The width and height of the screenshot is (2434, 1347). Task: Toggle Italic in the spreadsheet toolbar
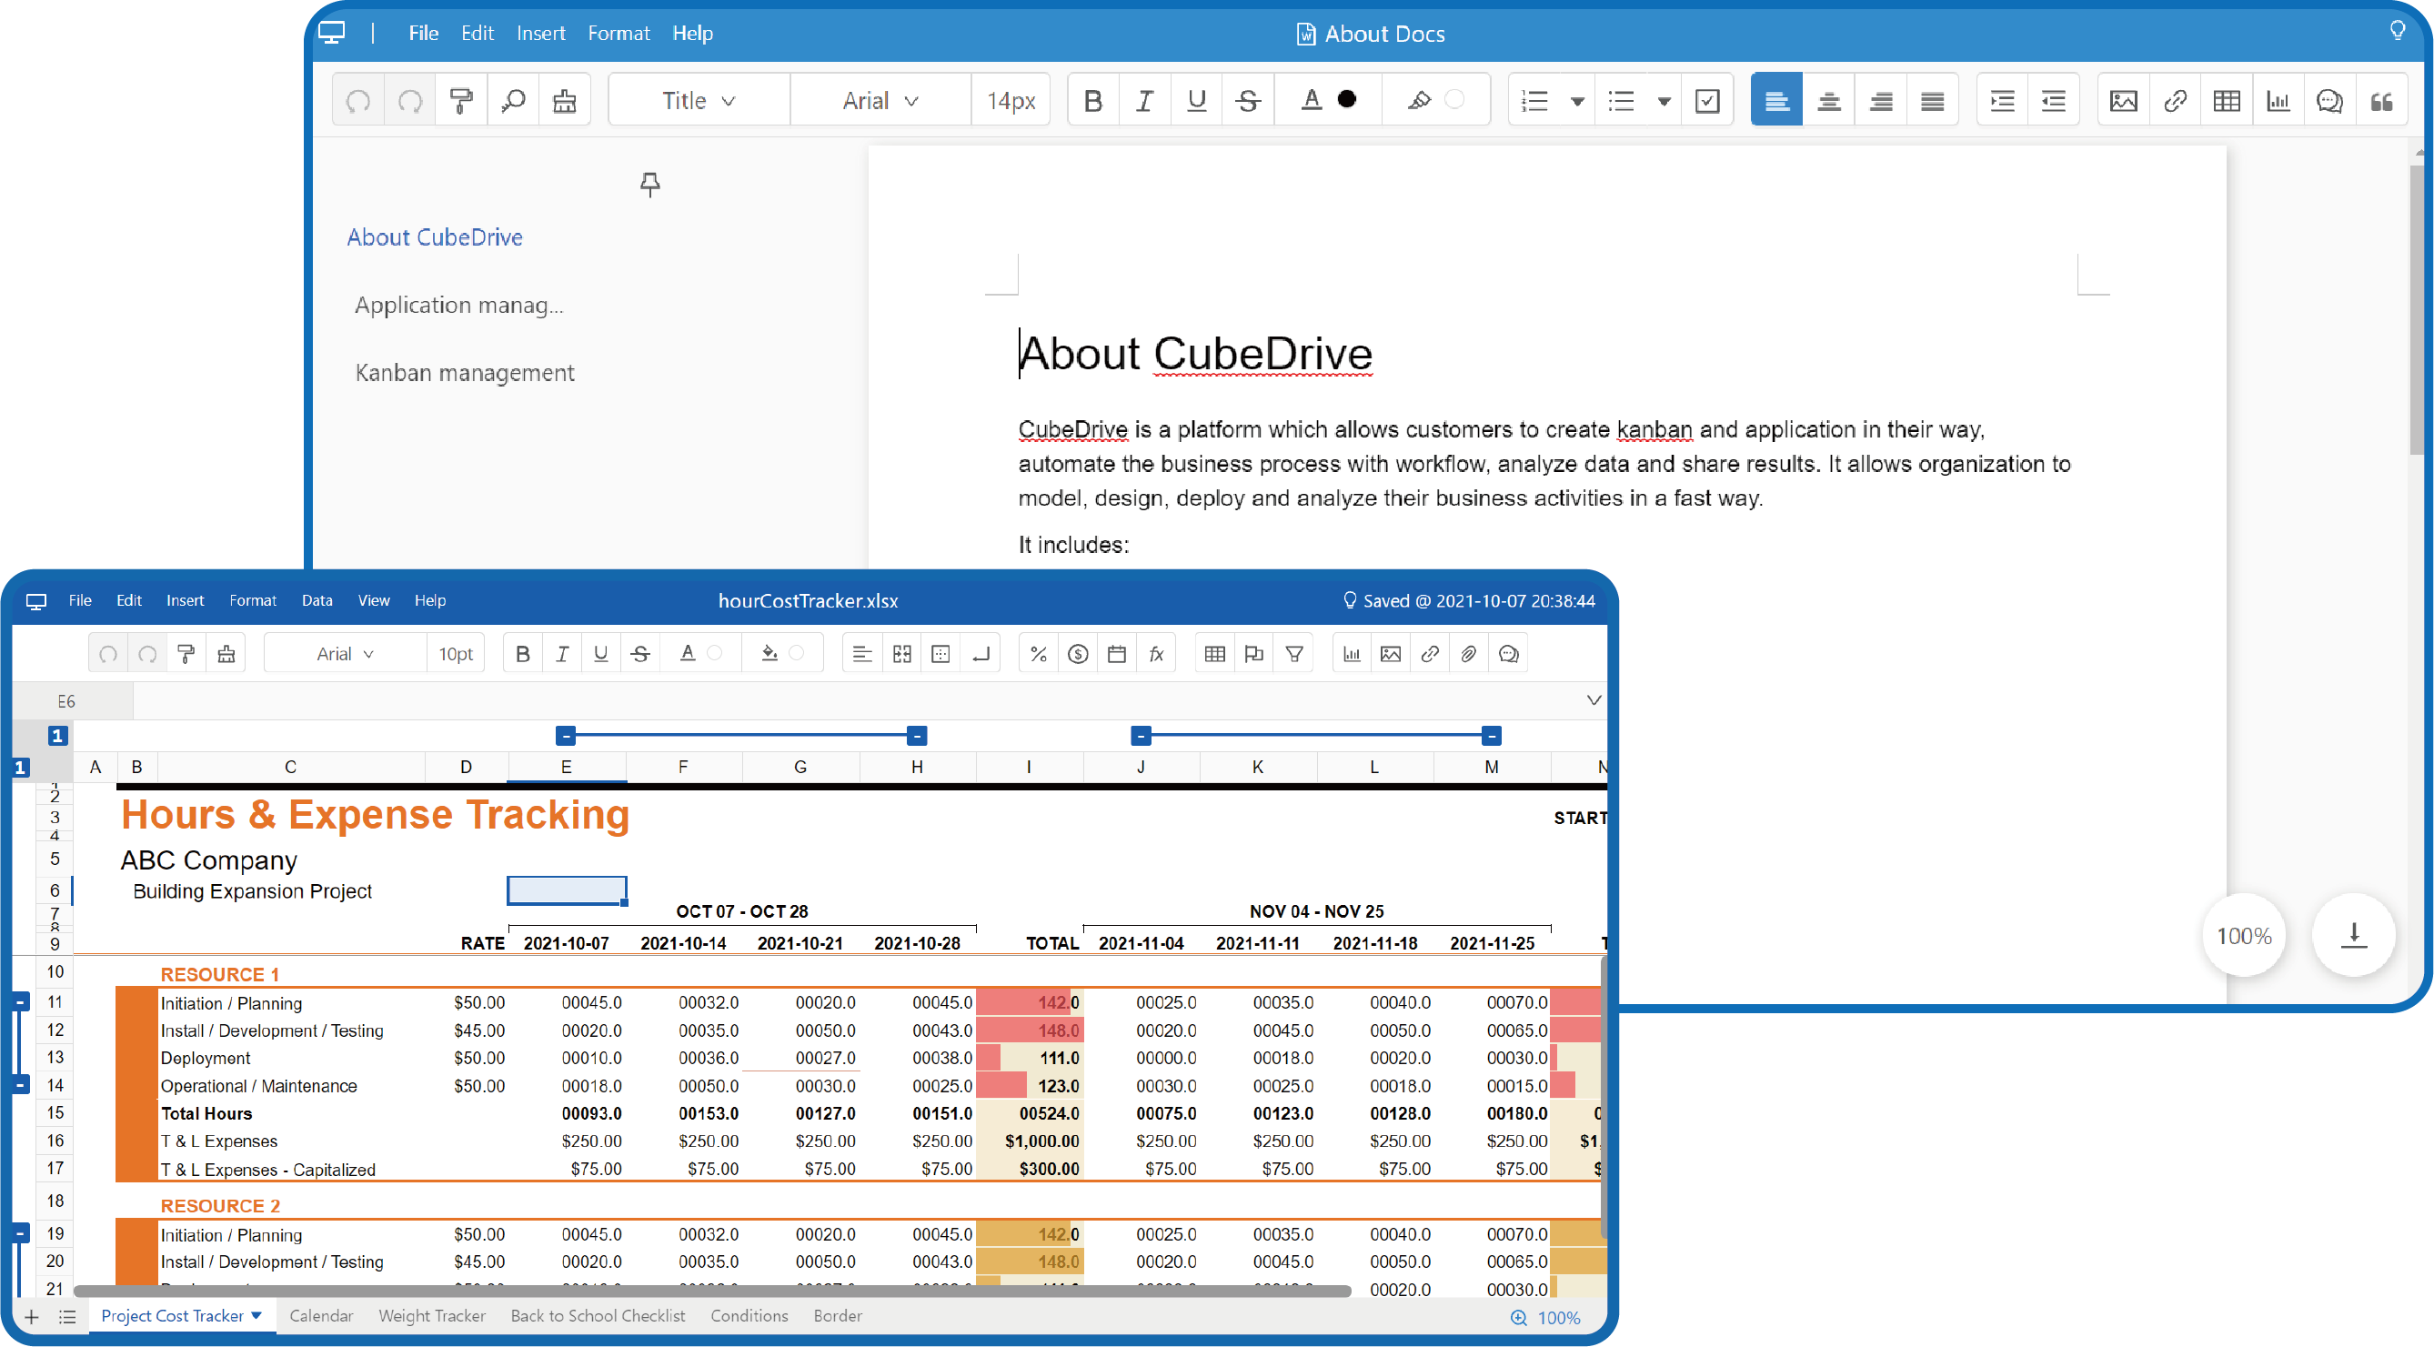562,654
